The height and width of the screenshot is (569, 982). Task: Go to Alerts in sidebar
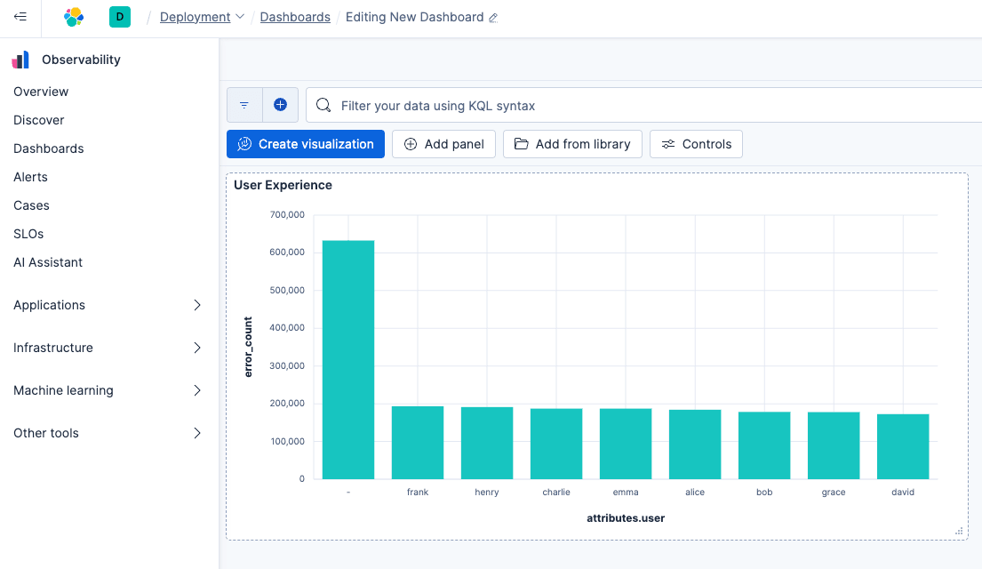31,177
